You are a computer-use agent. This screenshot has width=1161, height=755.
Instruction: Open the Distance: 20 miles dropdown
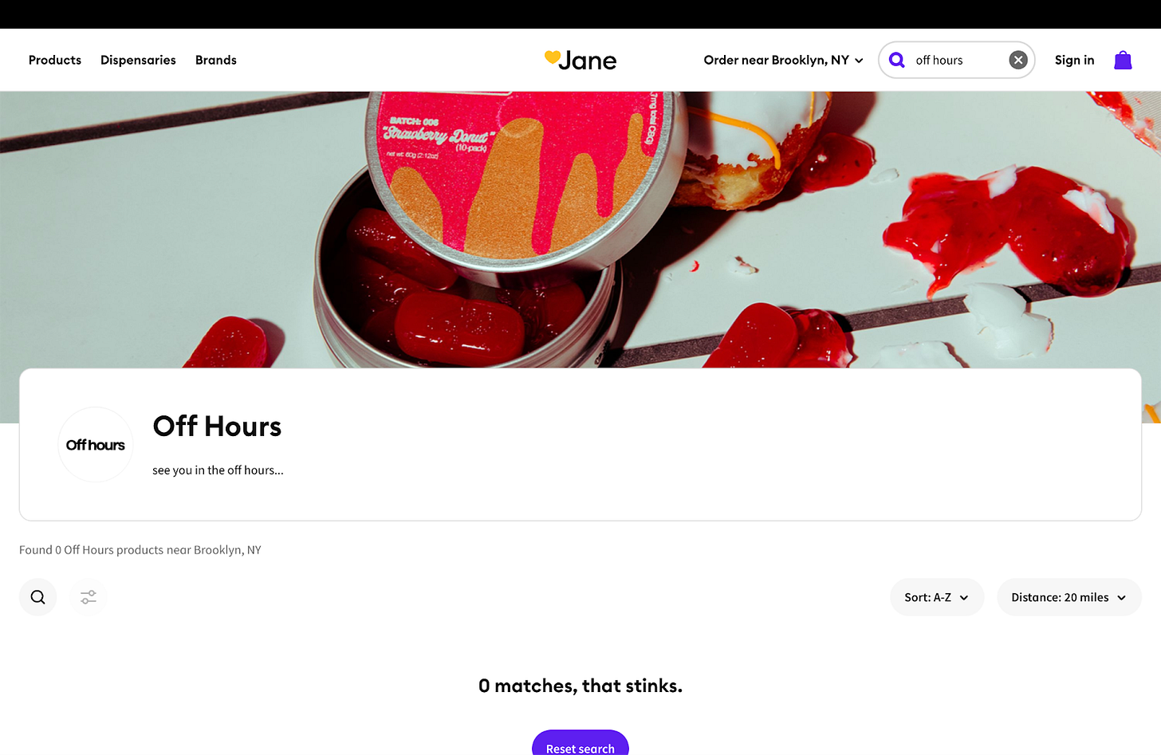pos(1069,597)
